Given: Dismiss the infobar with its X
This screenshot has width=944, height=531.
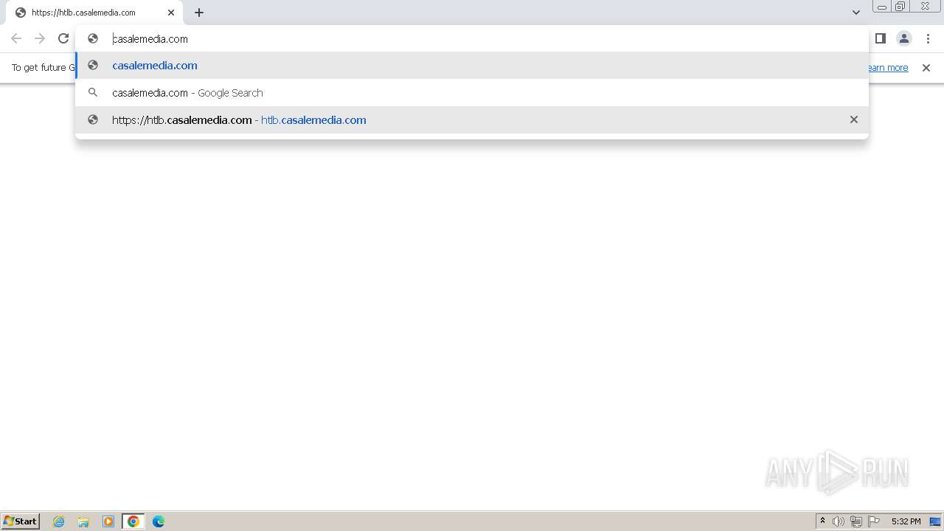Looking at the screenshot, I should pyautogui.click(x=926, y=68).
